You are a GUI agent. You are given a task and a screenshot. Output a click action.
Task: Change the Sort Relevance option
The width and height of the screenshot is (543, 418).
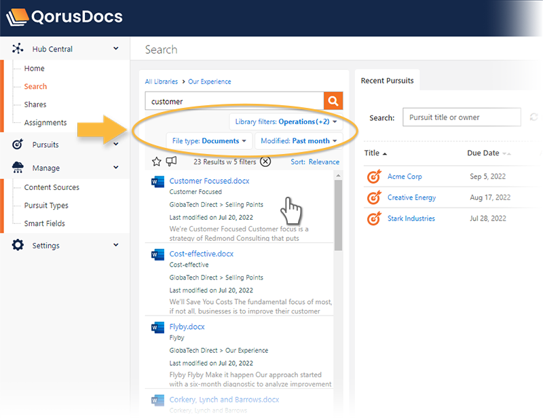(x=315, y=161)
